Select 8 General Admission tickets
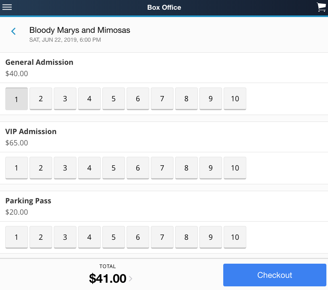328x290 pixels. [186, 98]
